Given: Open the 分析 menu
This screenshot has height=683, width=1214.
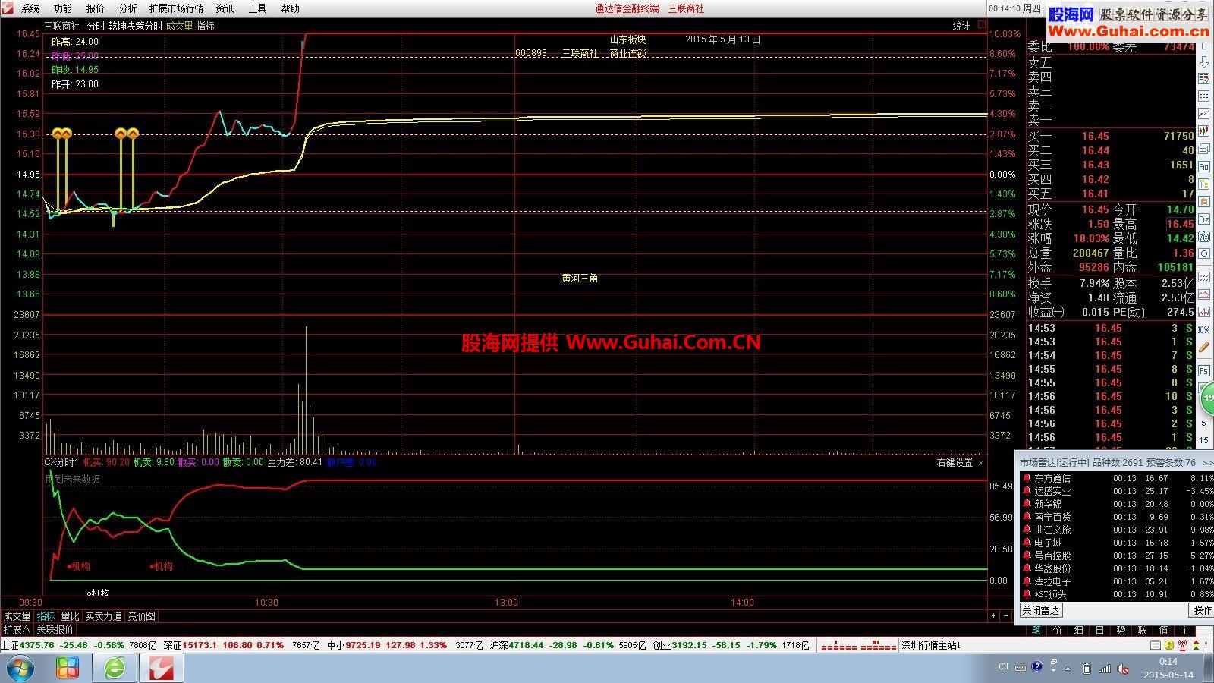Looking at the screenshot, I should coord(128,8).
